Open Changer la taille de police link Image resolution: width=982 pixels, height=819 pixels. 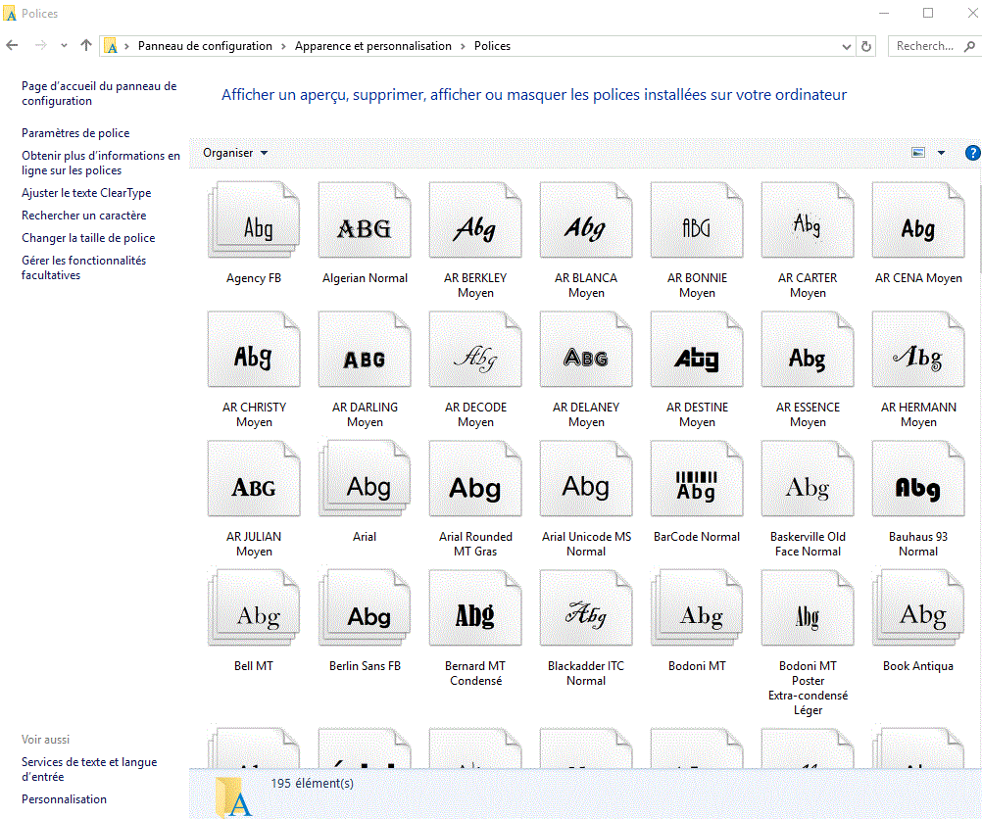[88, 238]
